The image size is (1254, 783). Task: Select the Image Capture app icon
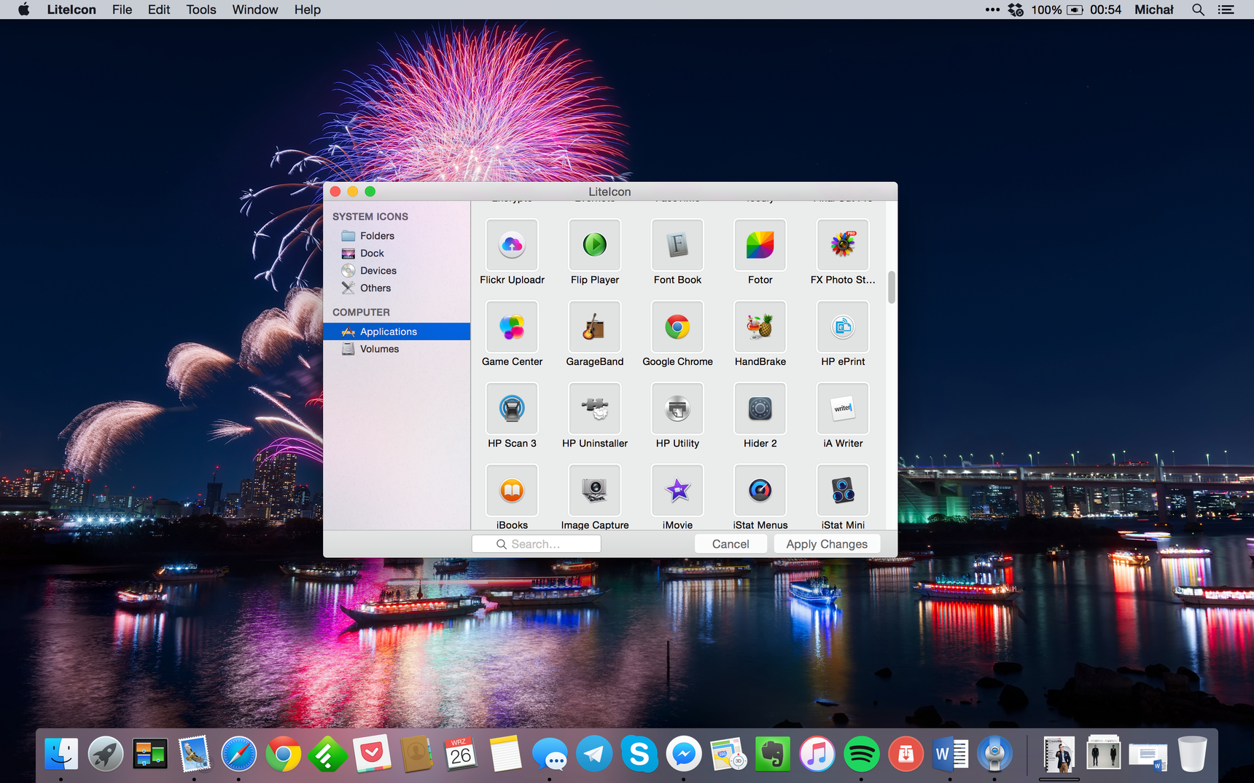(x=594, y=490)
